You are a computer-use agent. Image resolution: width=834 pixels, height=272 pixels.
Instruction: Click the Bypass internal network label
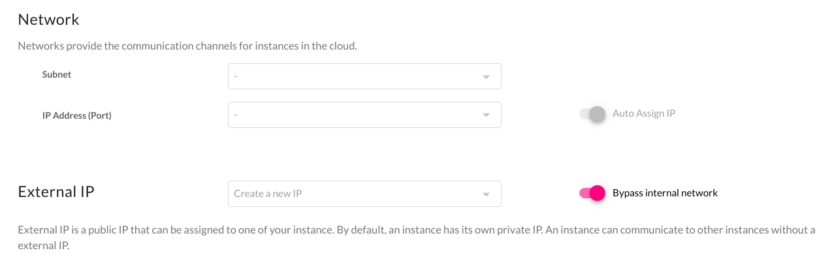coord(665,193)
